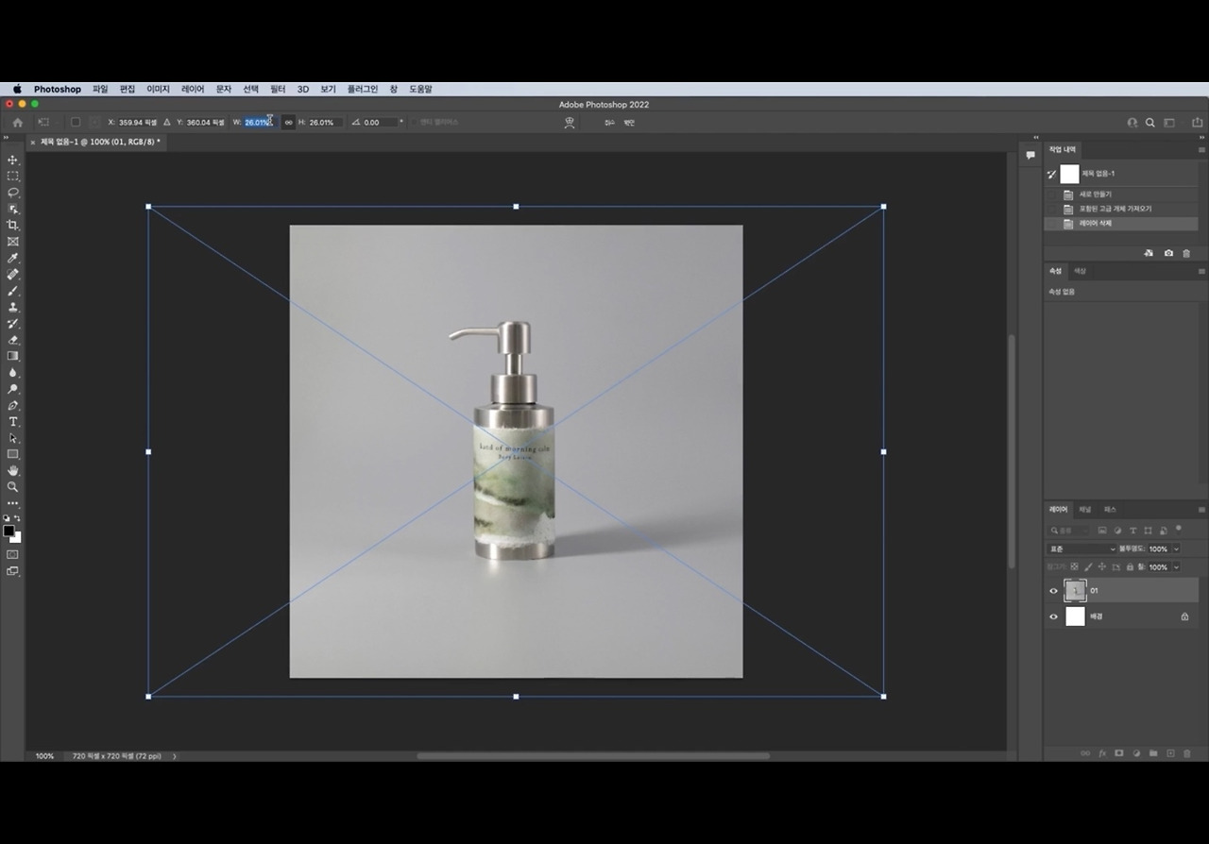Click the Share icon at top right
Image resolution: width=1209 pixels, height=844 pixels.
(1198, 123)
